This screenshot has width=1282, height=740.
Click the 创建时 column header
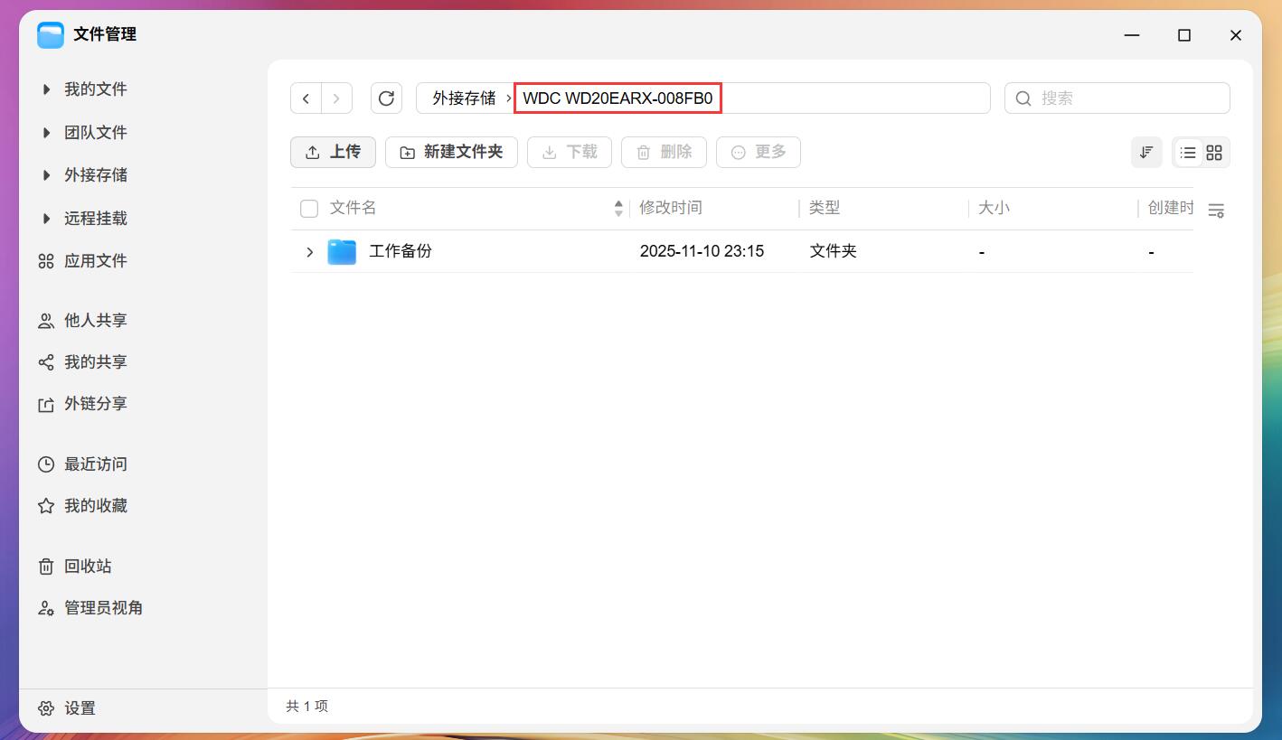pyautogui.click(x=1171, y=208)
